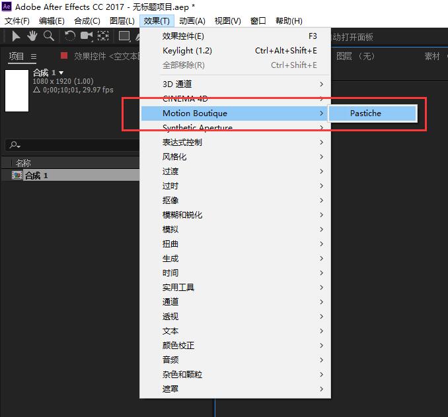Apply Keylight (1.2) from effect menu

pyautogui.click(x=235, y=51)
